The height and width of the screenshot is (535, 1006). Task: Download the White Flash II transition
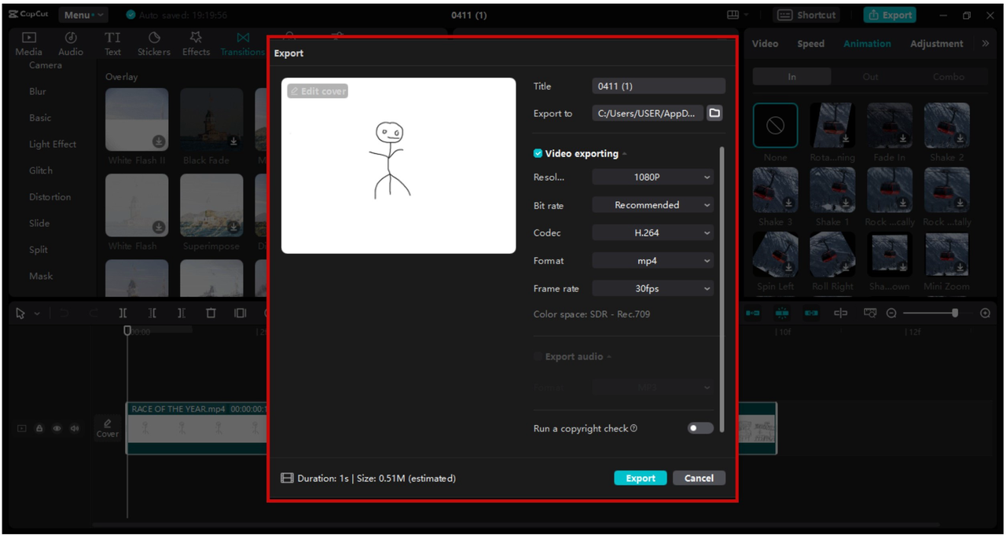point(159,141)
